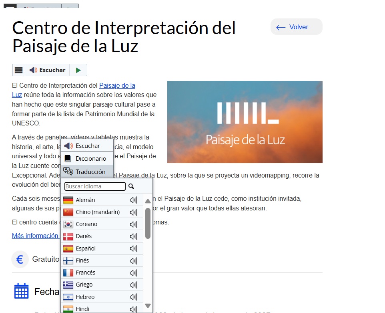The width and height of the screenshot is (385, 313).
Task: Click the green play icon to start reading
Action: (x=79, y=69)
